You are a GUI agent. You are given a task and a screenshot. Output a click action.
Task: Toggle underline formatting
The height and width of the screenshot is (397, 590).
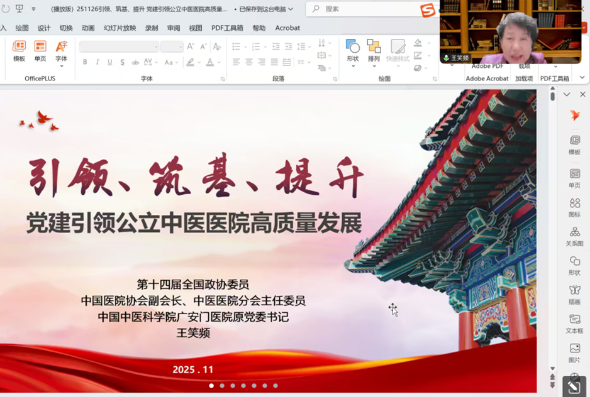[x=109, y=62]
